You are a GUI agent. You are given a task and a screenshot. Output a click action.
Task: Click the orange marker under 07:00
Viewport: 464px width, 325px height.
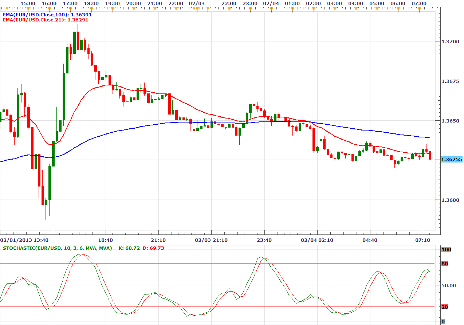(419, 8)
